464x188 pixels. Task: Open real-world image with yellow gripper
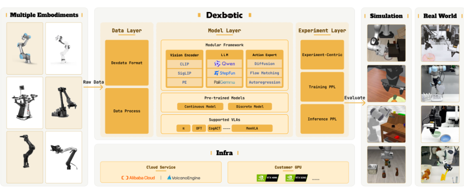tap(440, 165)
